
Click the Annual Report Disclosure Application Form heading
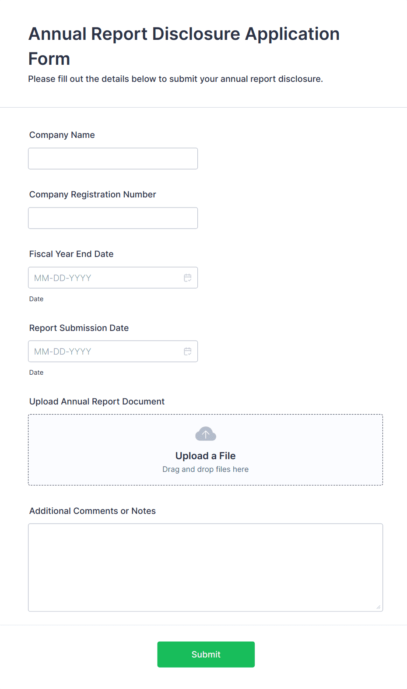pos(184,46)
